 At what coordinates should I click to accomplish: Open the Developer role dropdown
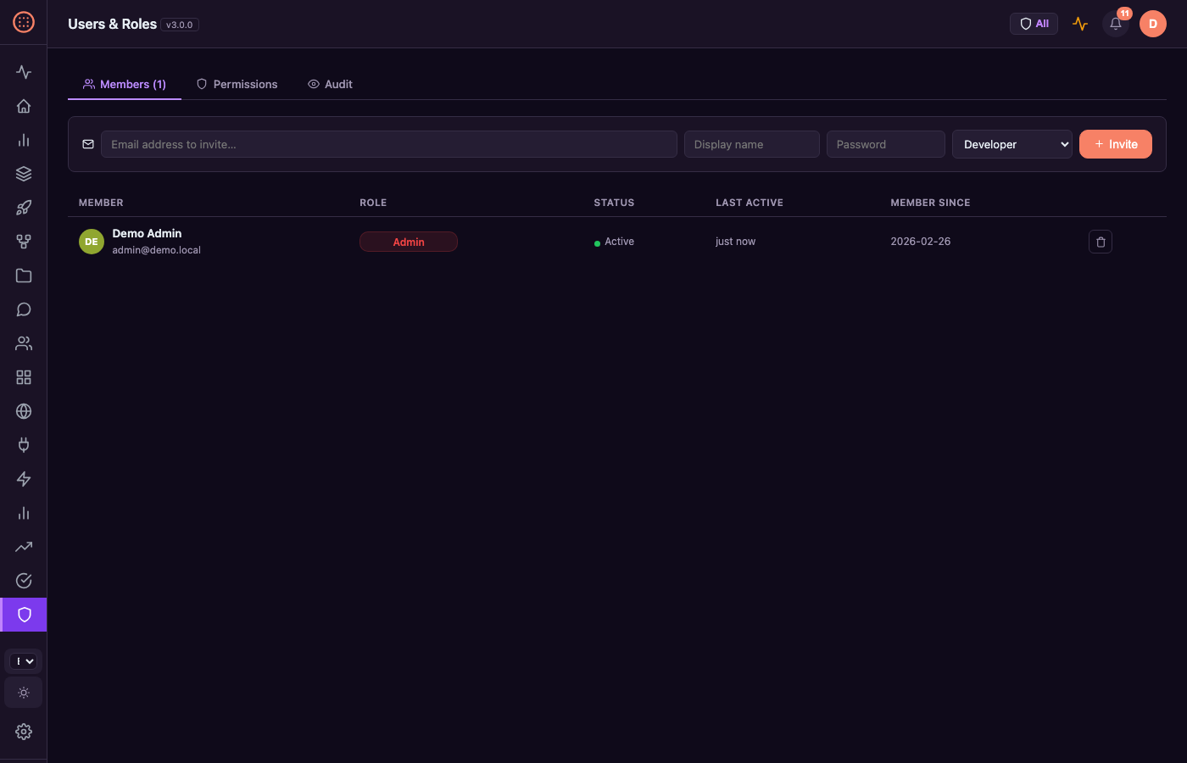(x=1012, y=144)
